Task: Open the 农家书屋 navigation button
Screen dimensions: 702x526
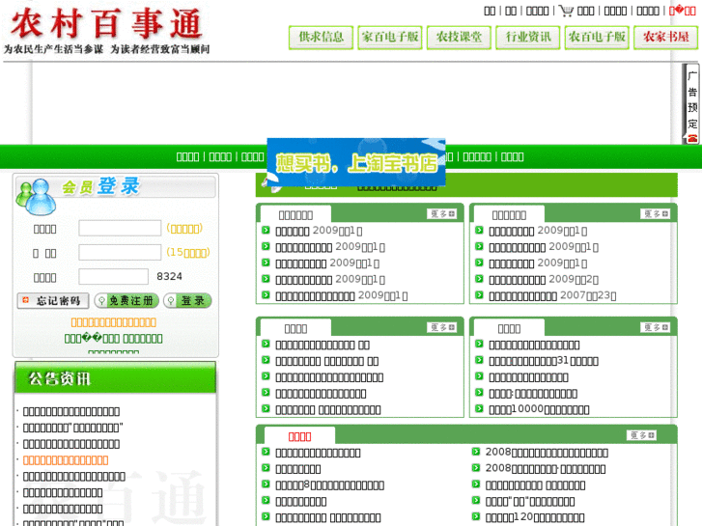Action: [x=665, y=37]
